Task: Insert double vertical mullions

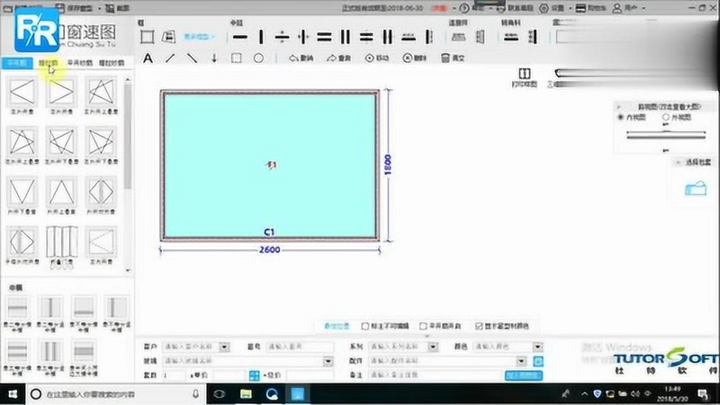Action: coord(345,37)
